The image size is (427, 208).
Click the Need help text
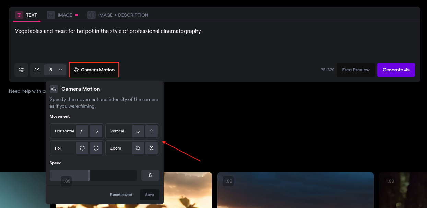tap(27, 91)
